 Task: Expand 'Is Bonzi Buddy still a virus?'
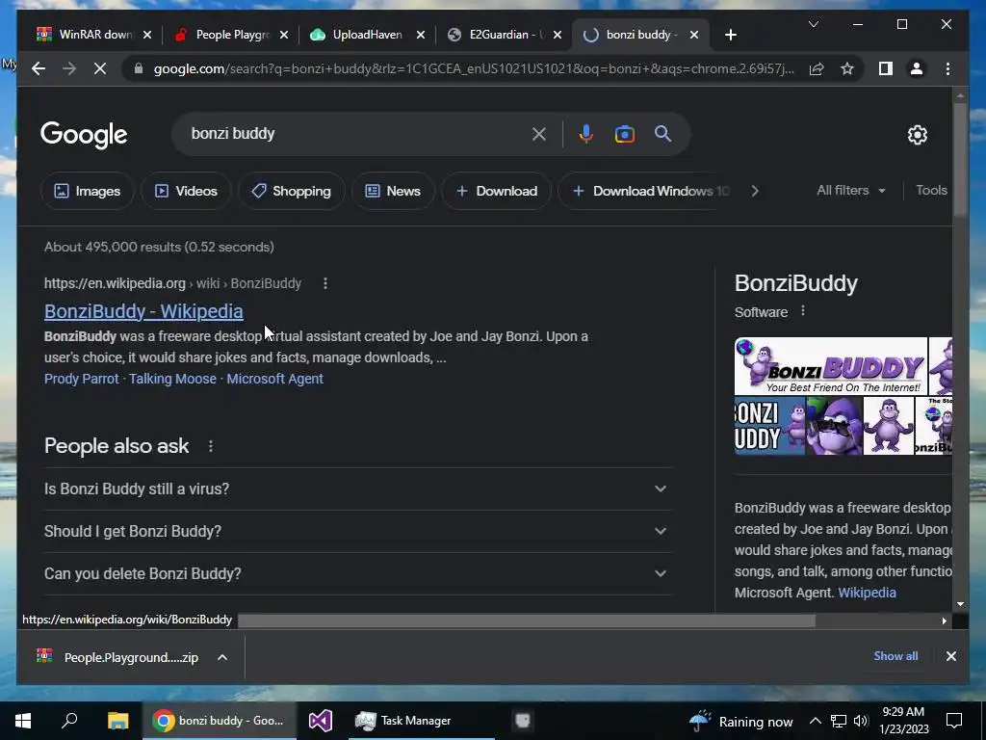357,489
